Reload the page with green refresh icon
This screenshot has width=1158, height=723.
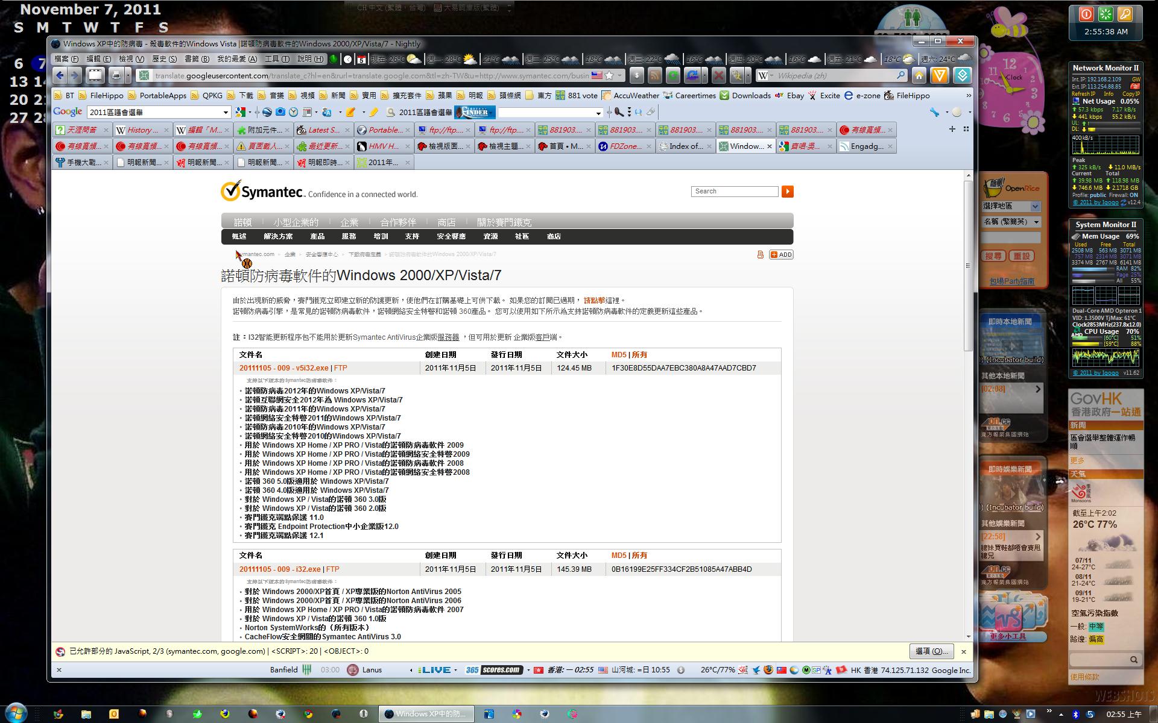click(673, 75)
